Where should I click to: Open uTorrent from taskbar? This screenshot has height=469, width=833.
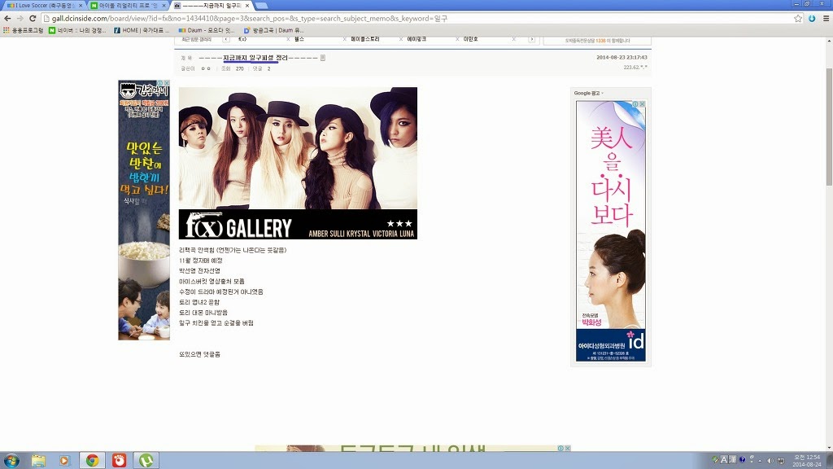pos(146,461)
